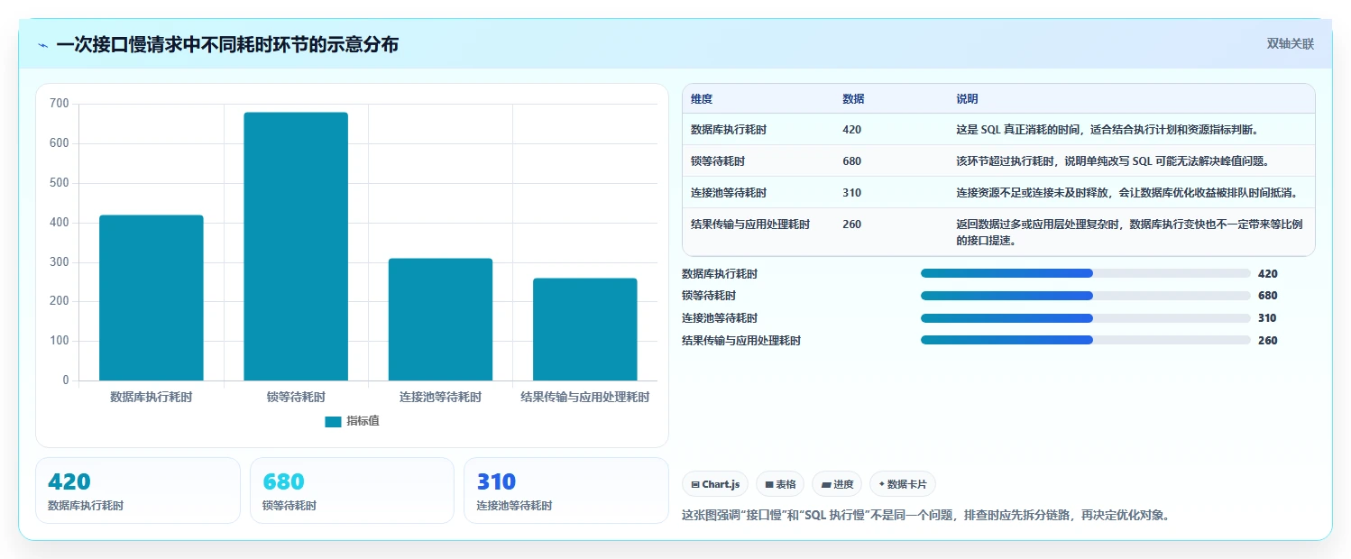Screen dimensions: 1351x559
Task: Click the 锁等待耗时 bar in chart
Action: click(296, 246)
